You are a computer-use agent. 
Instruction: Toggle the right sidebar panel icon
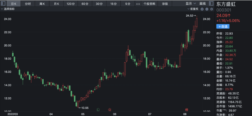pyautogui.click(x=211, y=3)
